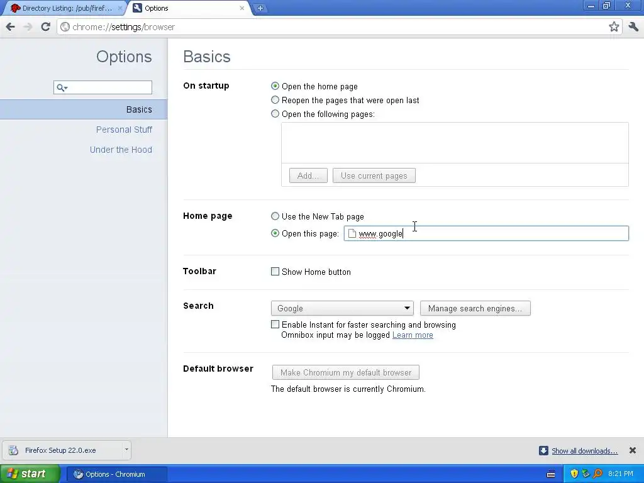644x483 pixels.
Task: Click the download arrow icon beside Show all downloads
Action: [x=543, y=450]
